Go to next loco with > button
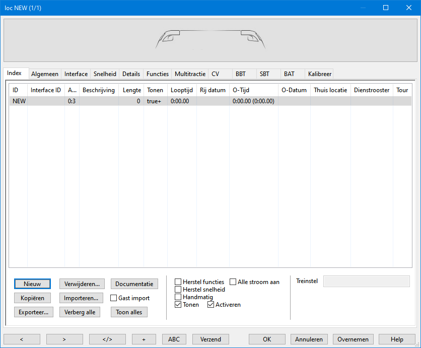 point(64,339)
